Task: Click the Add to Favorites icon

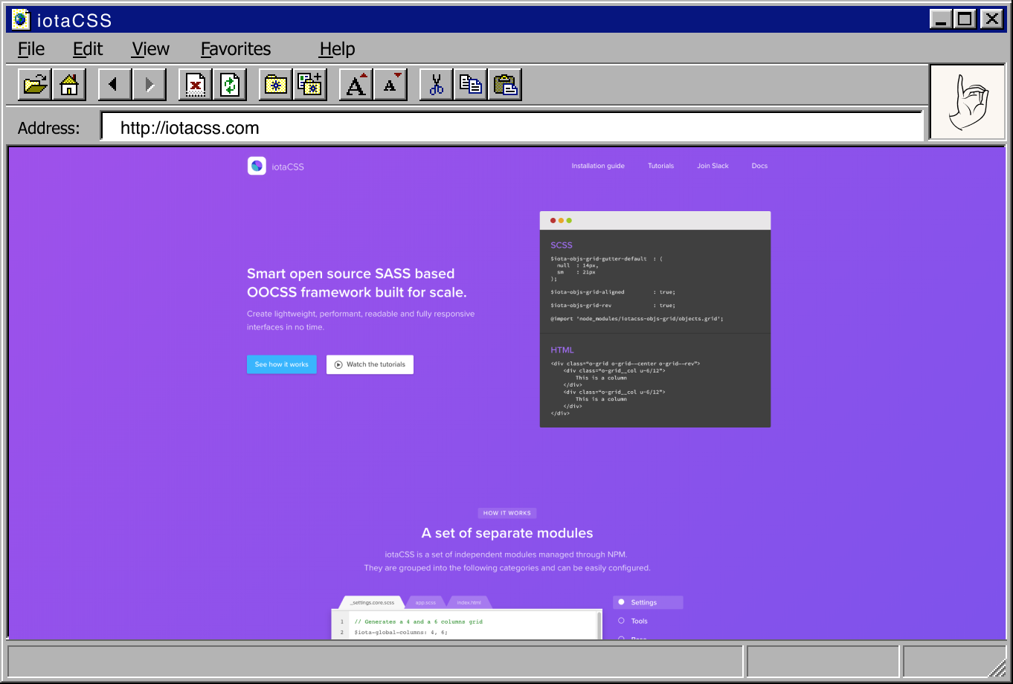Action: [x=310, y=85]
